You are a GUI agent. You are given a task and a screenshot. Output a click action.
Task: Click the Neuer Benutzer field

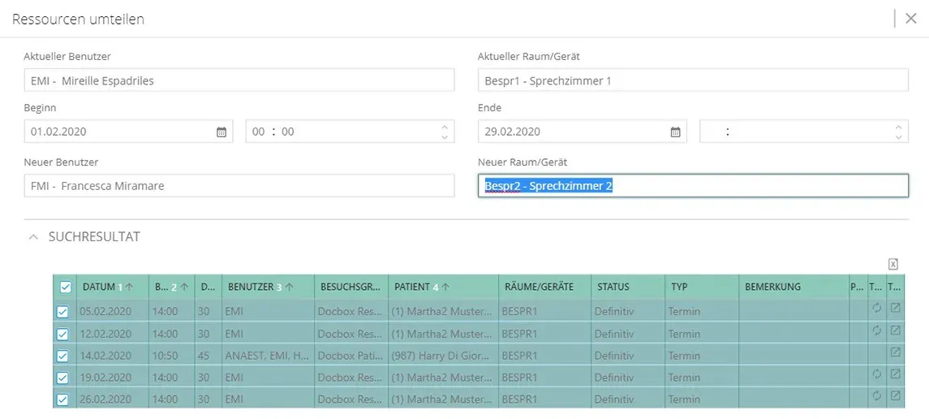239,185
